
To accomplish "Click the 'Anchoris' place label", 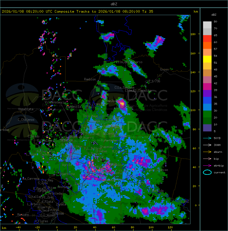I will tap(64, 187).
